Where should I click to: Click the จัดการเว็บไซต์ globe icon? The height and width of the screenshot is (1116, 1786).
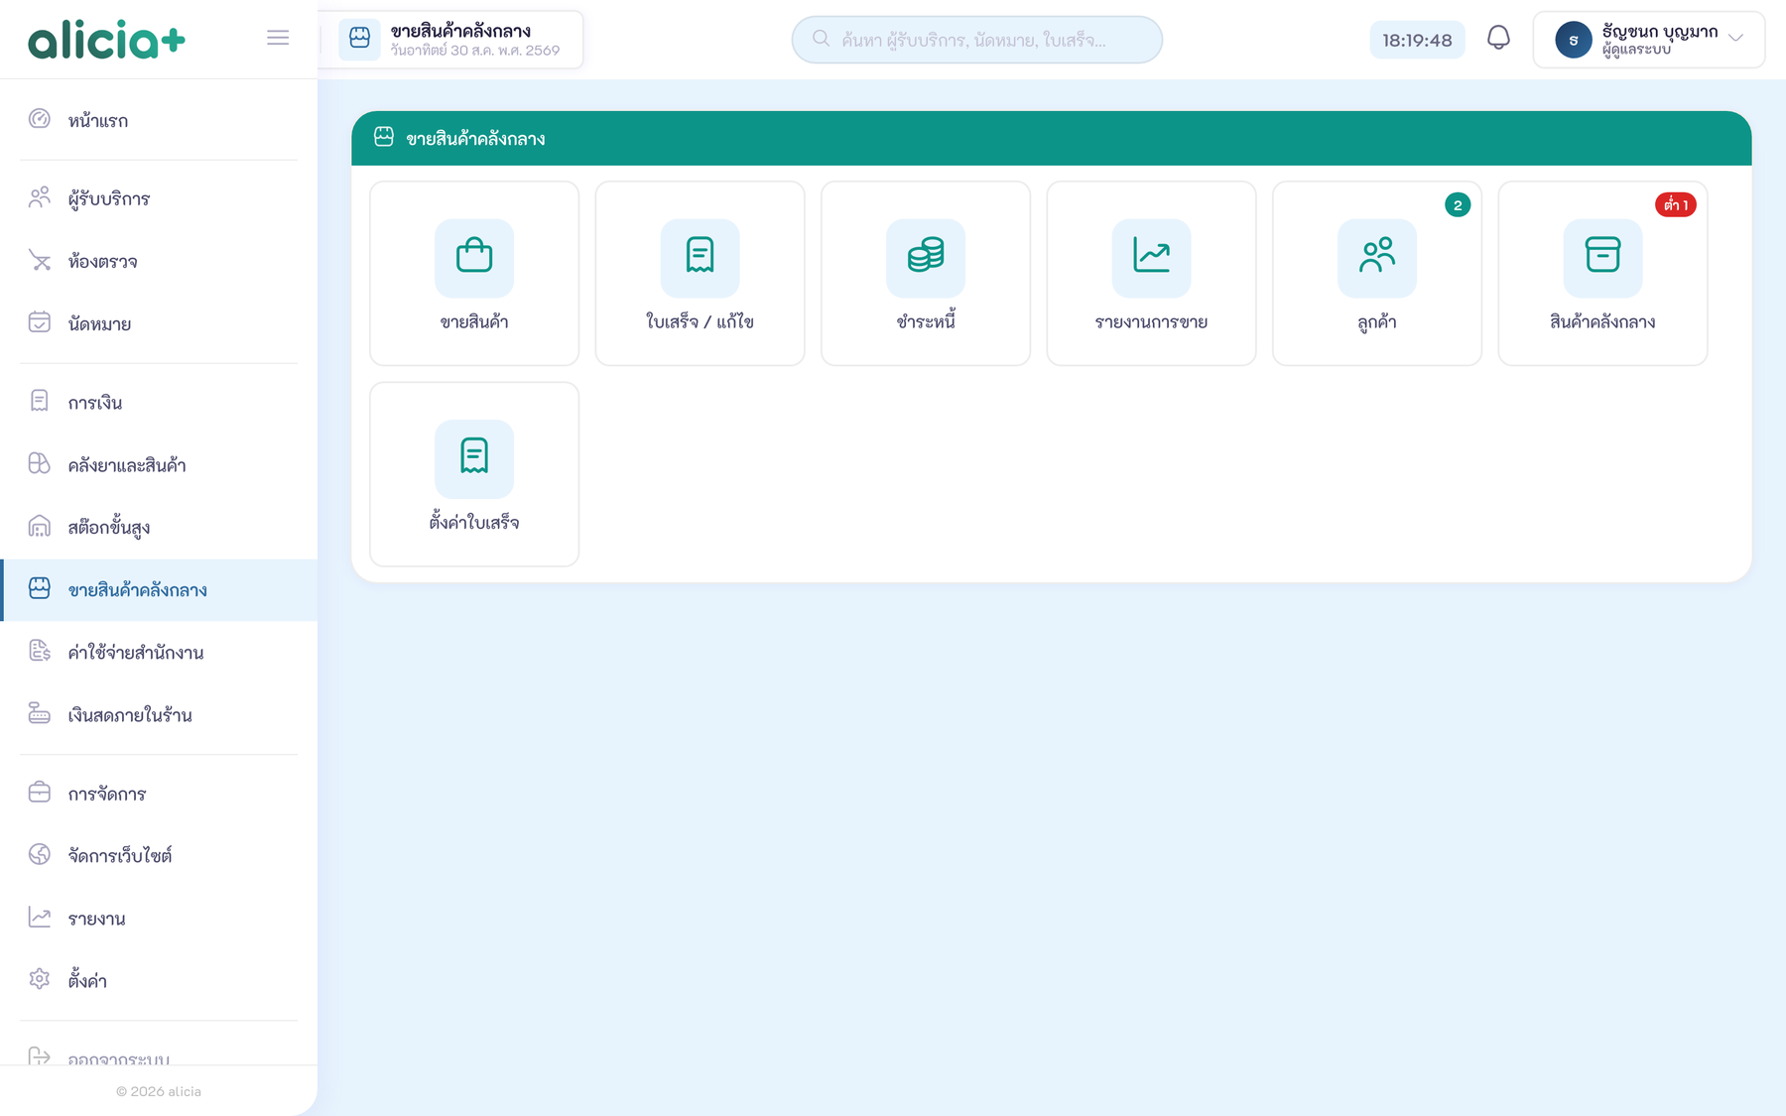[x=40, y=854]
